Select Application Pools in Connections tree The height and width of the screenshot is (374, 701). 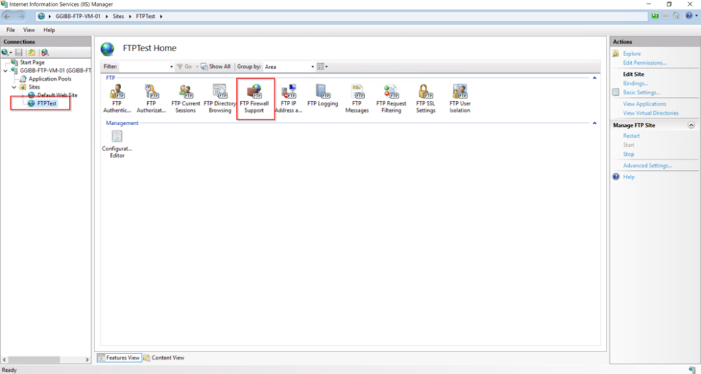[x=49, y=79]
